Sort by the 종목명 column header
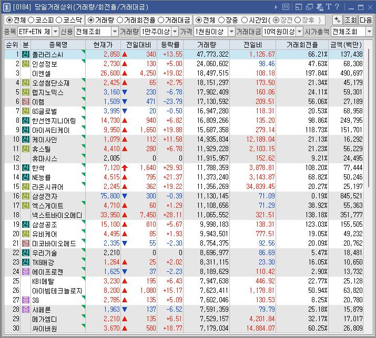Viewport: 376px width, 338px height. click(58, 45)
